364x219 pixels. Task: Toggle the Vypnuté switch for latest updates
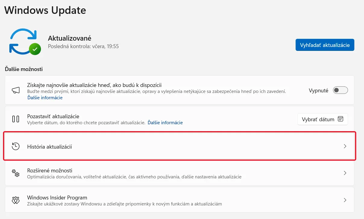pyautogui.click(x=340, y=90)
